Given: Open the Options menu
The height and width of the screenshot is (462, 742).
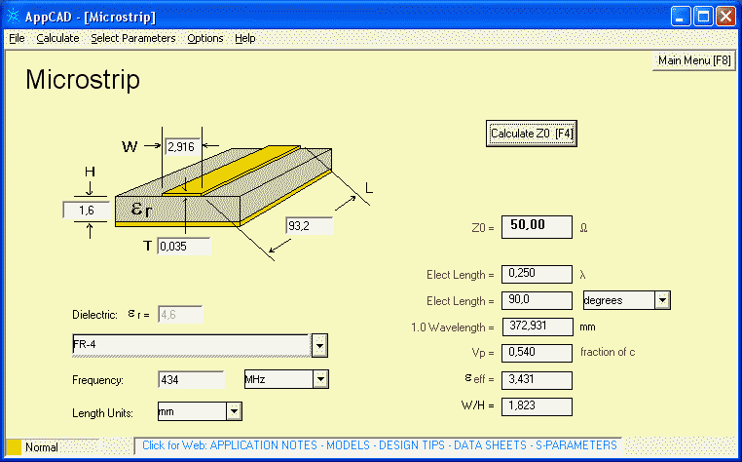Looking at the screenshot, I should (x=204, y=38).
